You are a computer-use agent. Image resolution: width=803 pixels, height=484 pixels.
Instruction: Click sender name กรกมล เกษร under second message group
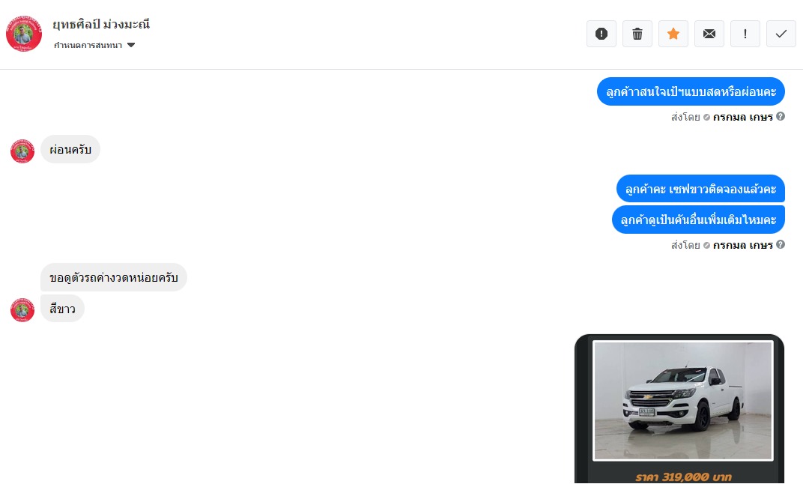click(x=742, y=245)
